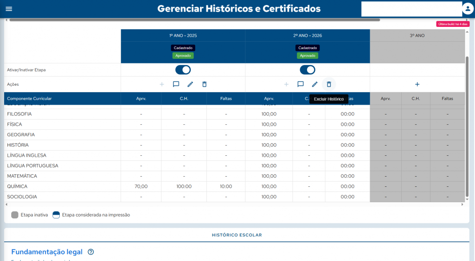The width and height of the screenshot is (475, 261).
Task: Open the hamburger navigation menu
Action: pyautogui.click(x=9, y=9)
